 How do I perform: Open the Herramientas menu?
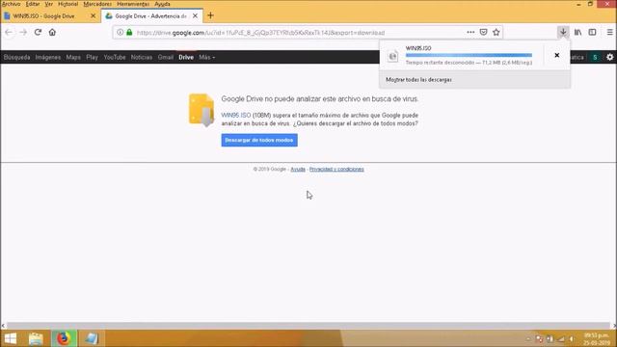(133, 4)
